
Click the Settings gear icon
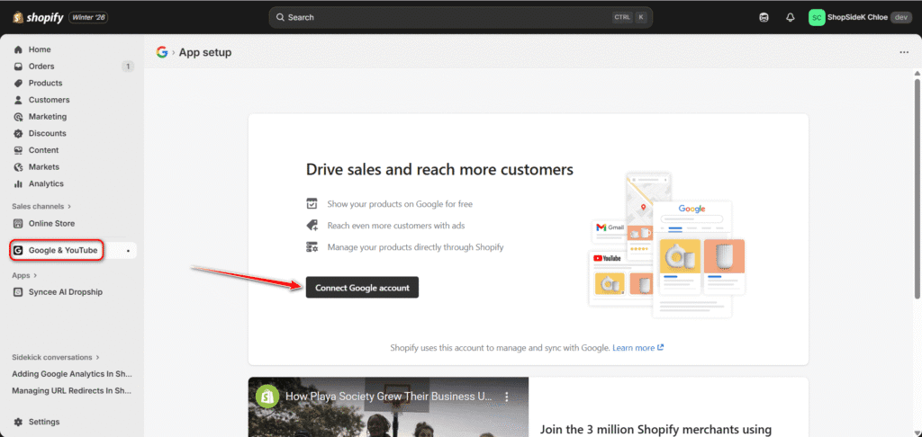click(18, 422)
